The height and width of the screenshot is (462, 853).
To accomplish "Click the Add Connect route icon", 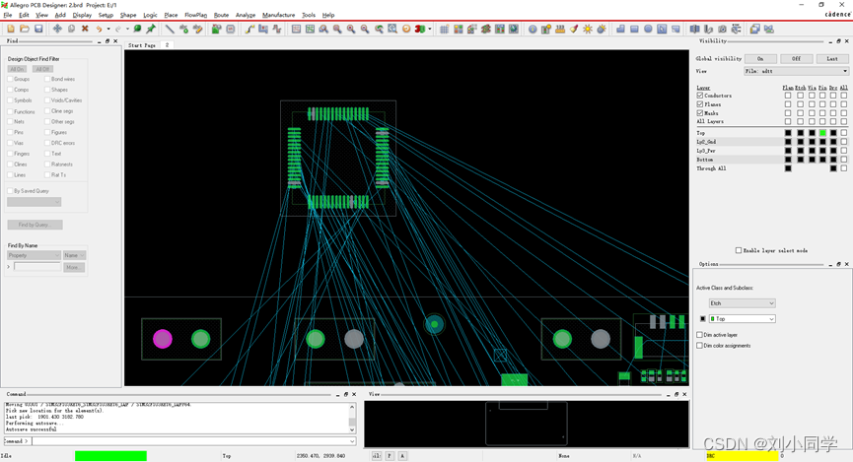I will [249, 29].
